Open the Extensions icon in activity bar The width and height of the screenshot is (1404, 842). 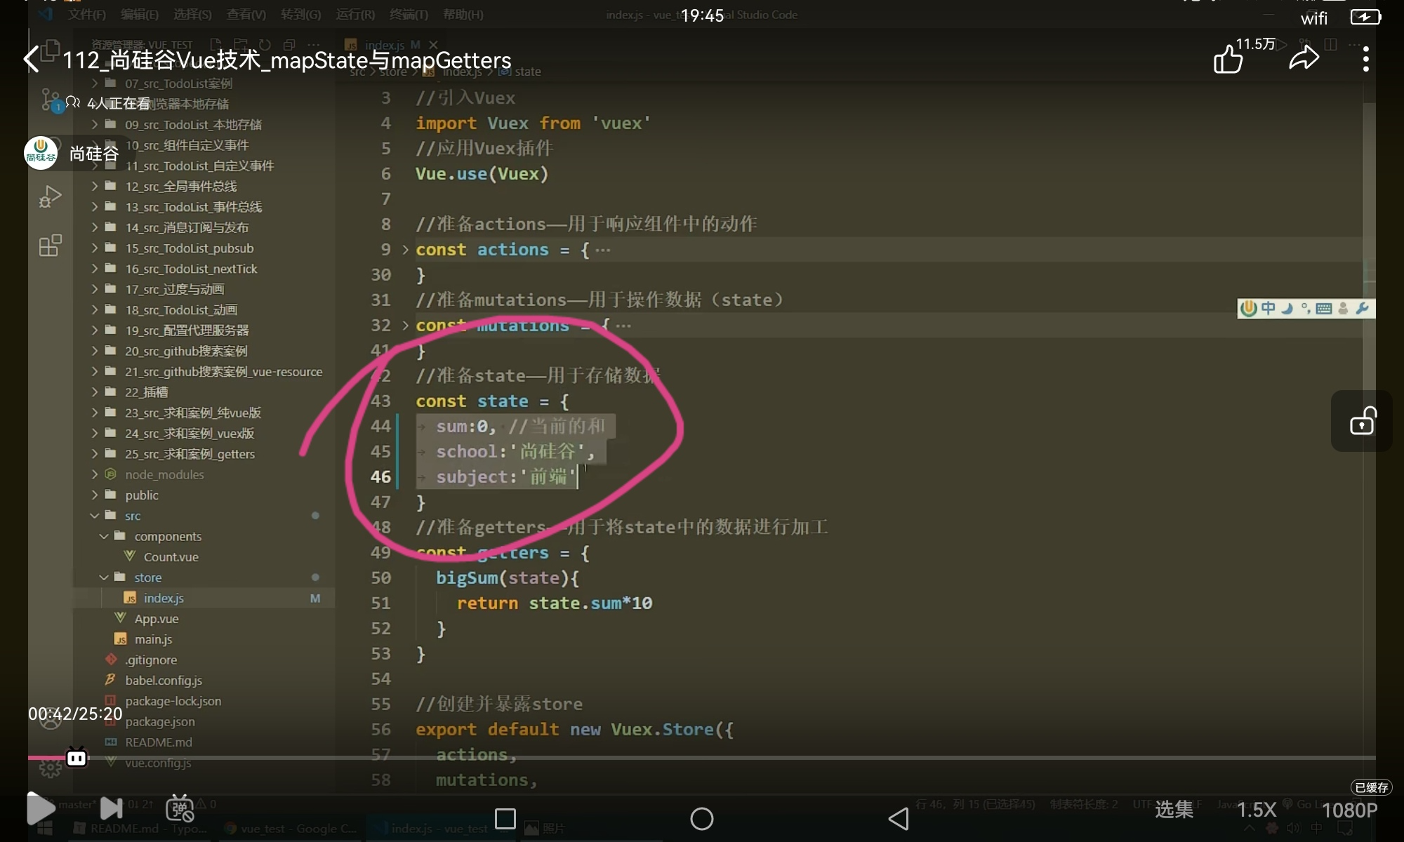(x=50, y=246)
